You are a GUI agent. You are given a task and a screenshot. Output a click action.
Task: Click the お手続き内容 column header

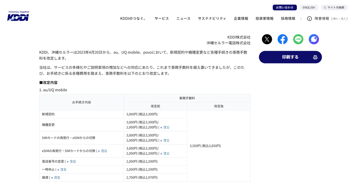(x=82, y=102)
